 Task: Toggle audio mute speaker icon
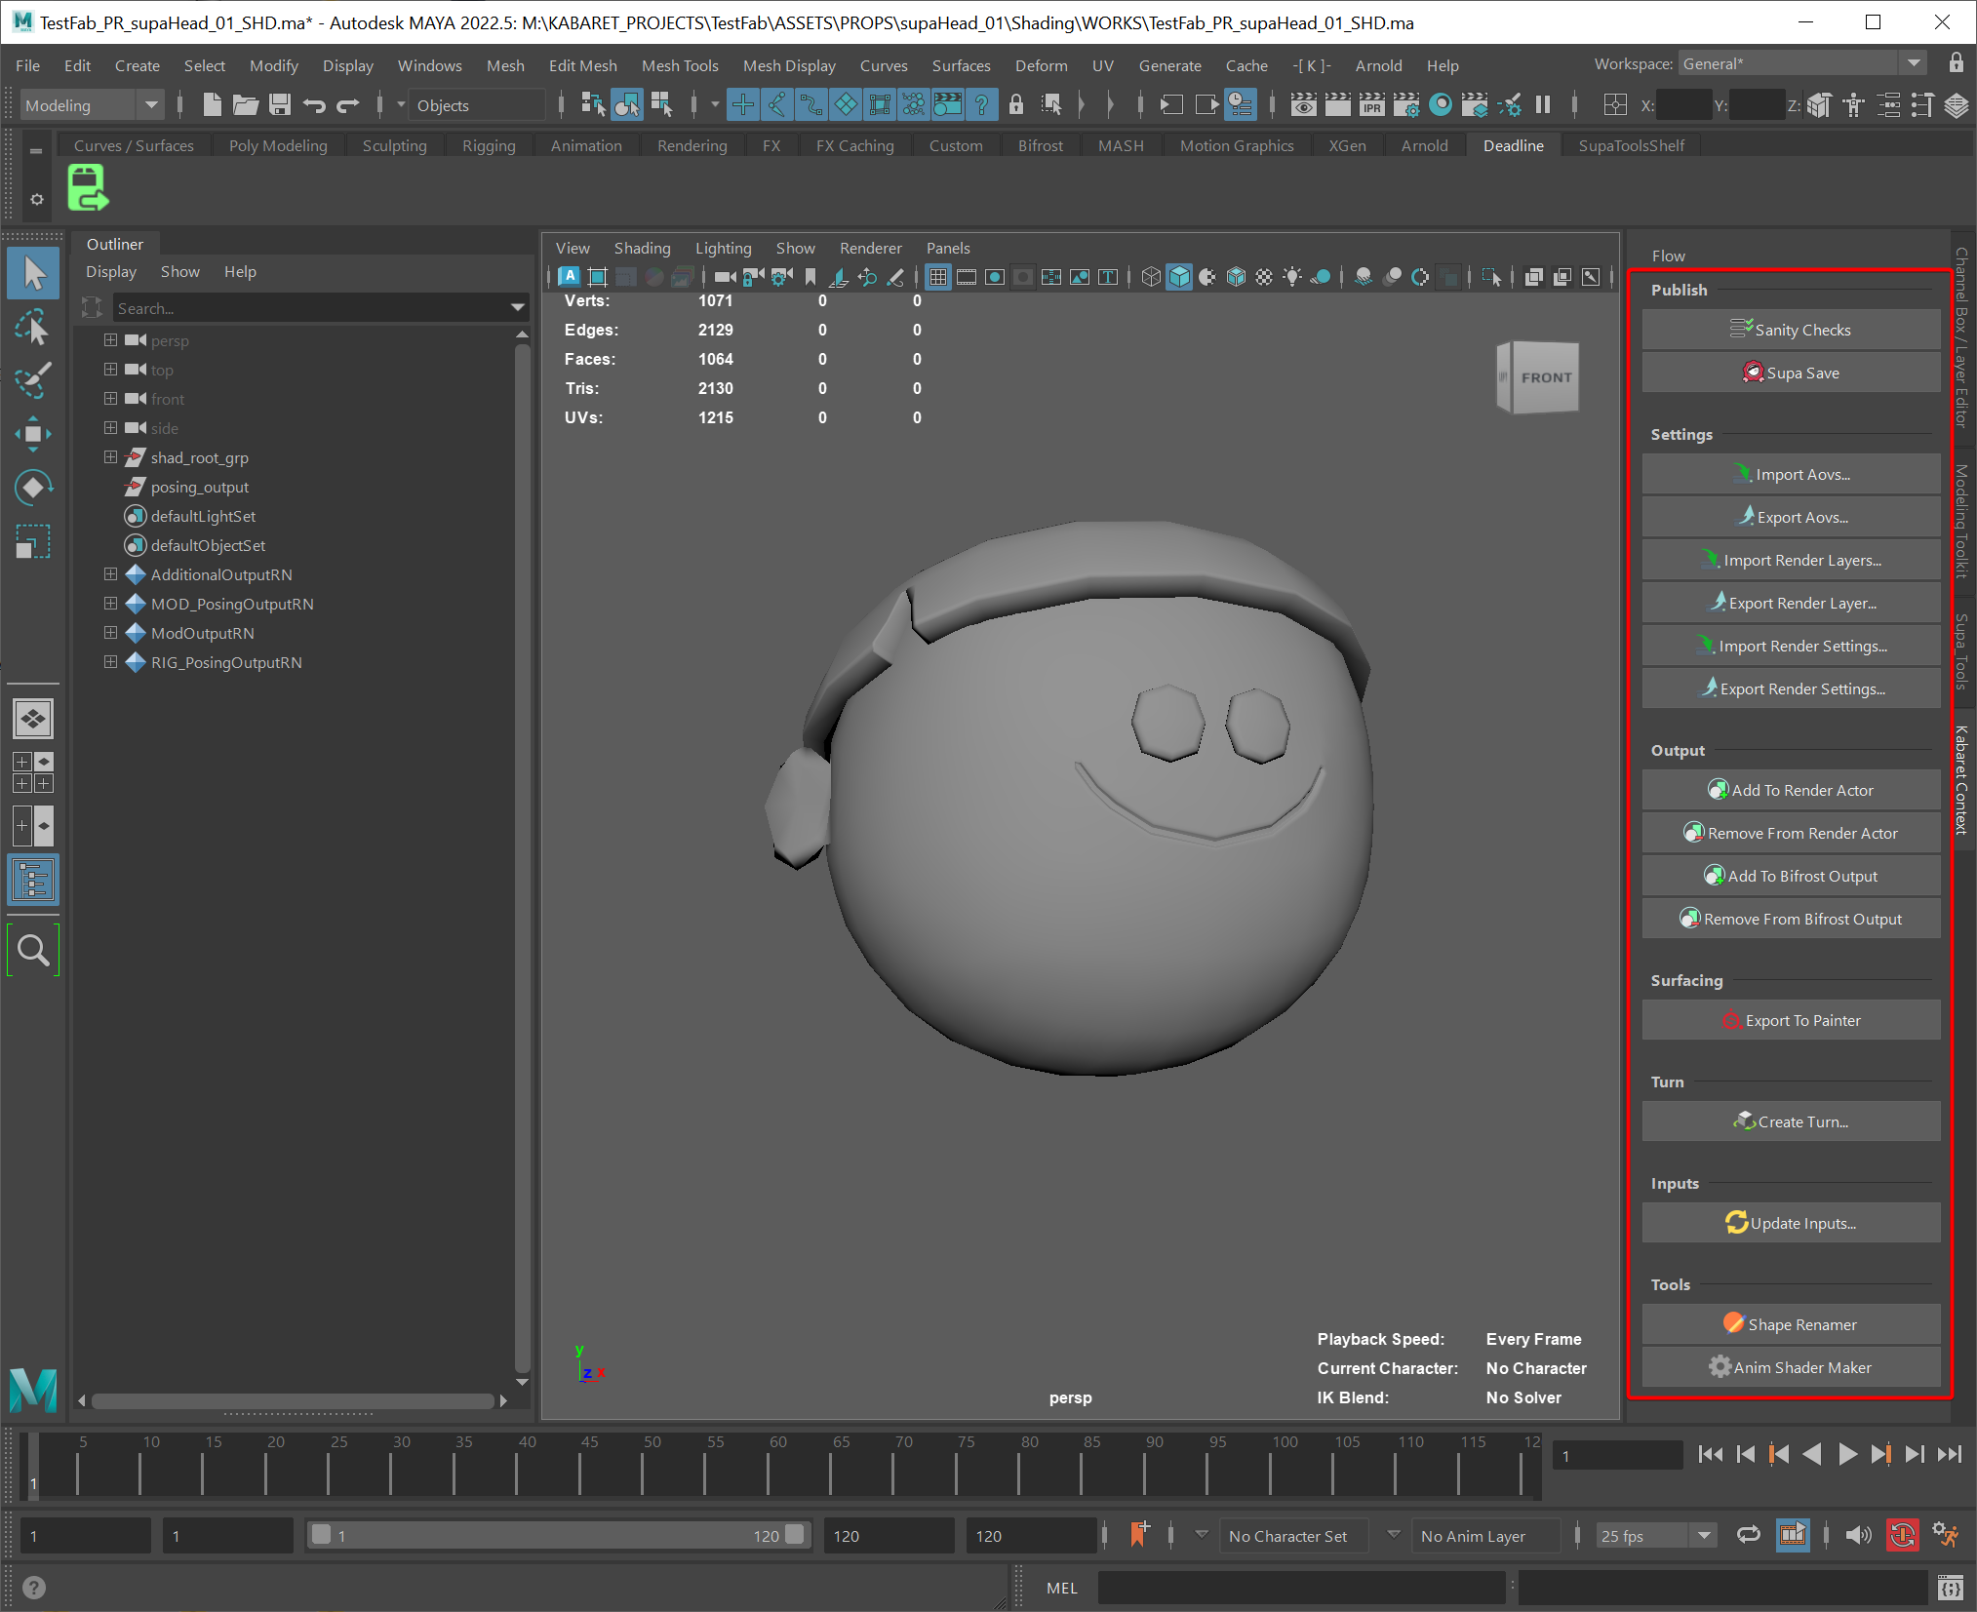(x=1858, y=1535)
